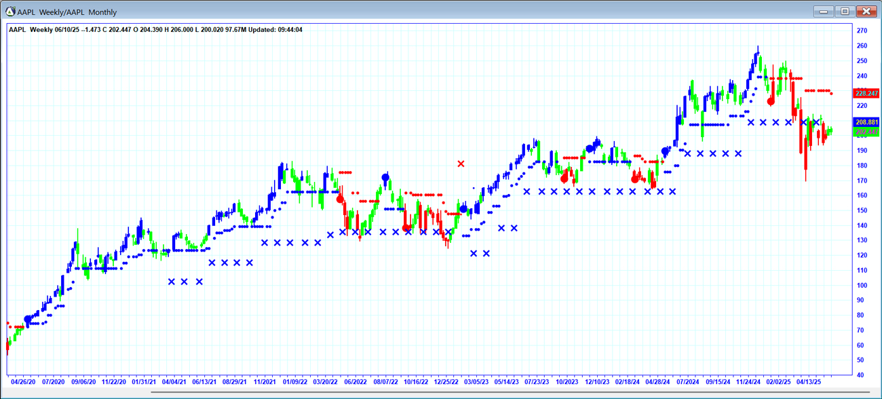Viewport: 882px width, 399px height.
Task: Click the 11/2021 date axis label
Action: point(265,382)
